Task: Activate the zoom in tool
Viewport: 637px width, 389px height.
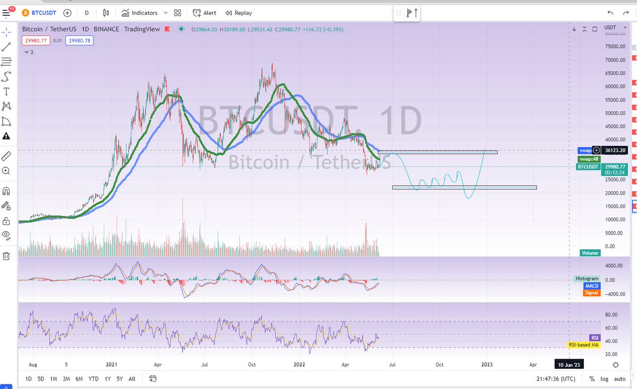Action: click(x=6, y=171)
